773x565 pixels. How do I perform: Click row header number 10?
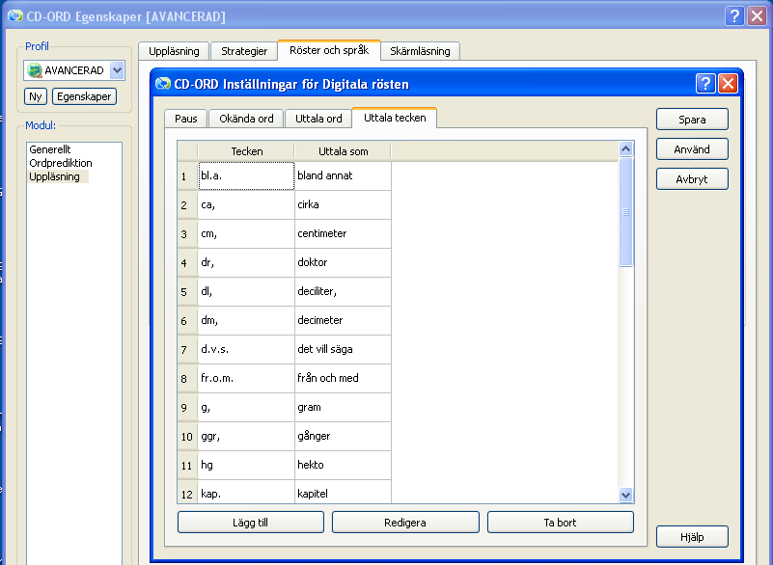click(x=187, y=437)
